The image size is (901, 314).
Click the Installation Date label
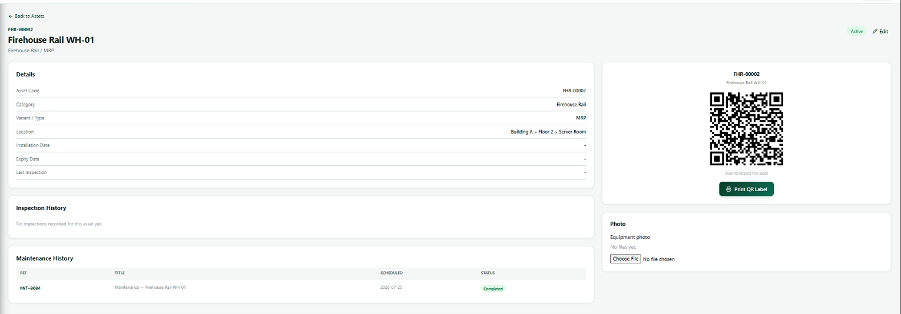tap(33, 145)
